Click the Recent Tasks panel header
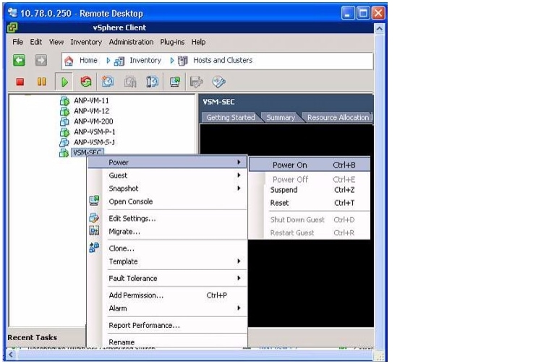Viewport: 554px width, 364px height. click(32, 337)
